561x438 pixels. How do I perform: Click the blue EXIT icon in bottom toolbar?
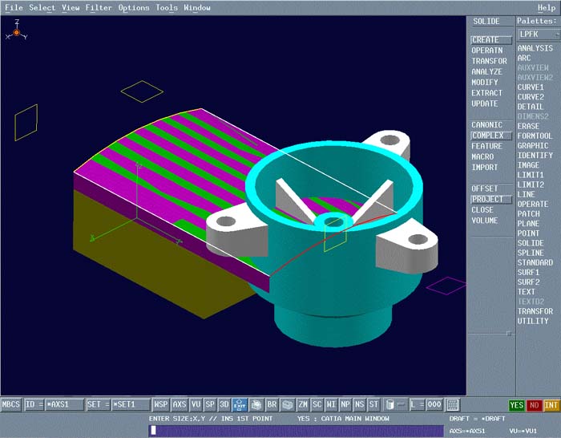tap(239, 405)
